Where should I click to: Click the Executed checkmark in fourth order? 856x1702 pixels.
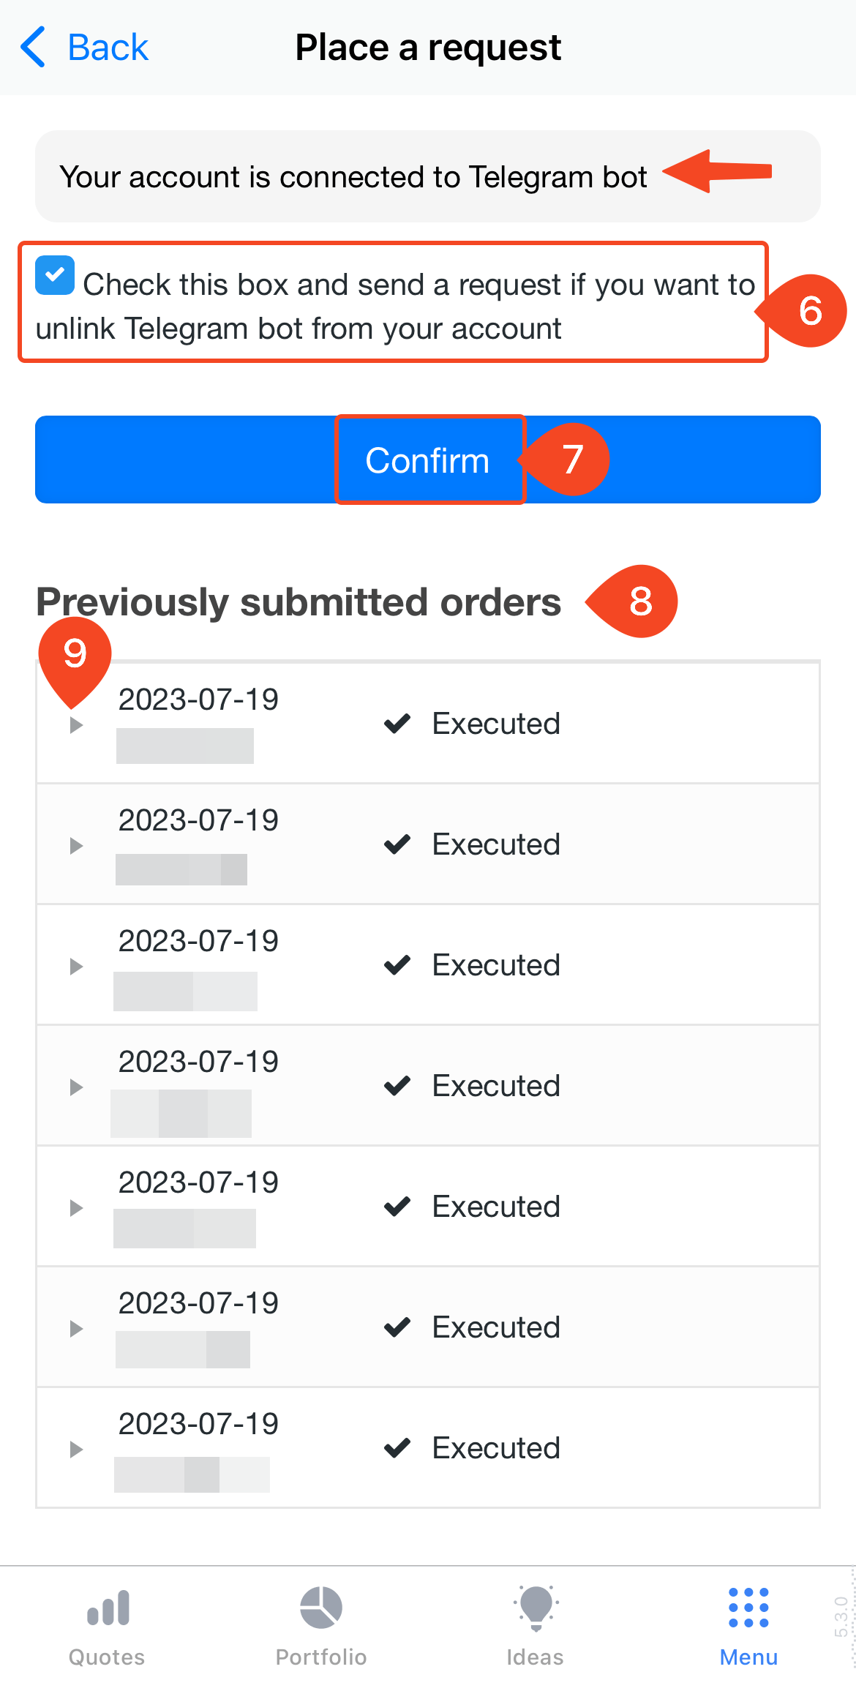[397, 1086]
